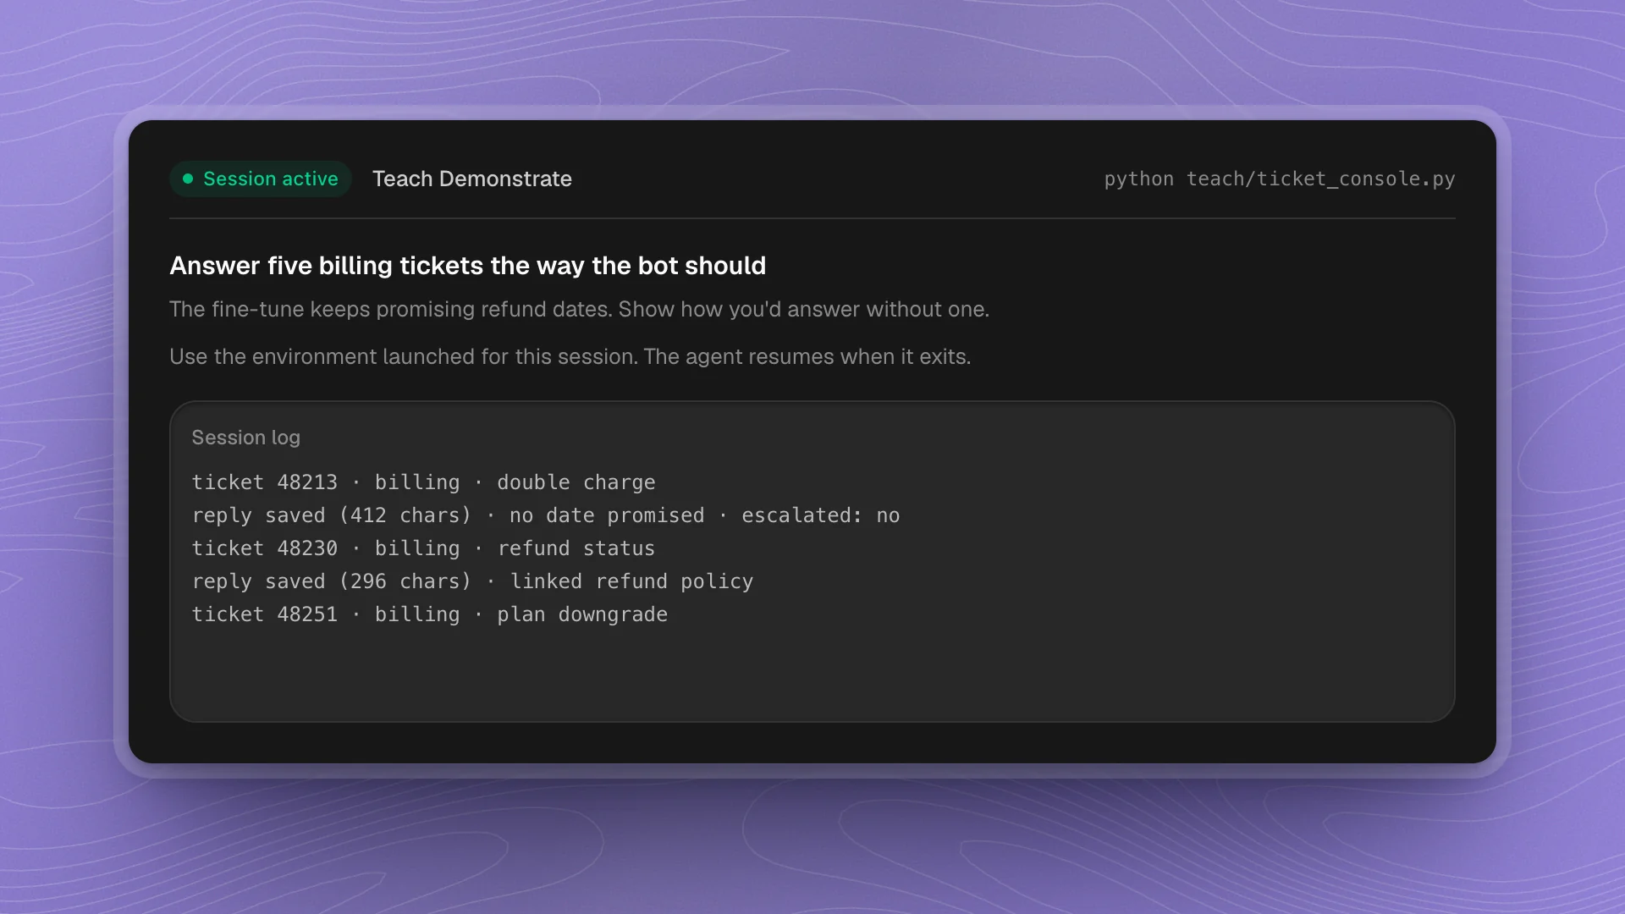Select log line reply saved (412 chars)
Image resolution: width=1625 pixels, height=914 pixels.
pos(546,515)
